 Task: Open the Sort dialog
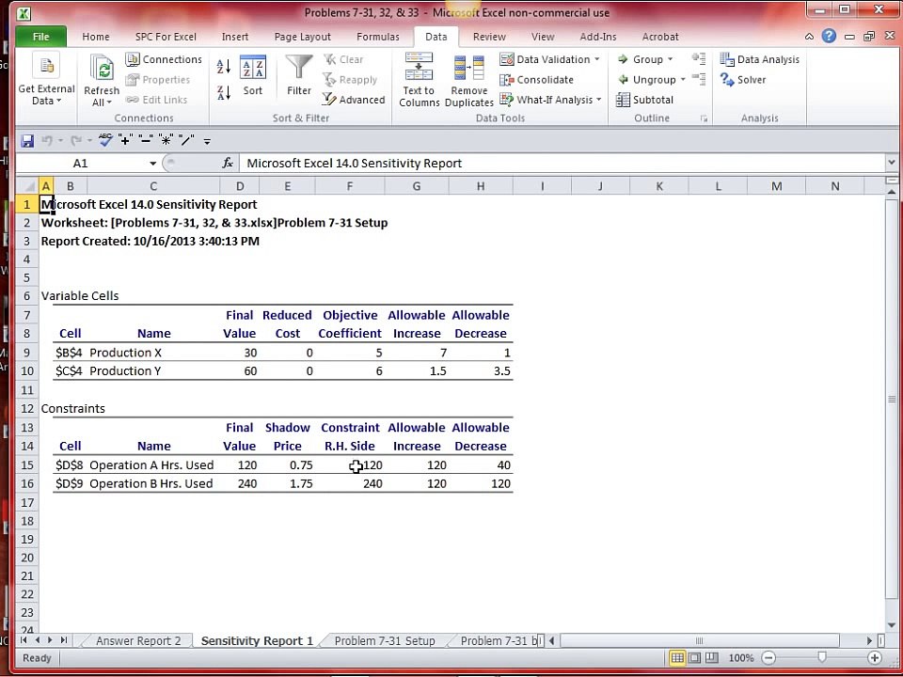(x=252, y=76)
